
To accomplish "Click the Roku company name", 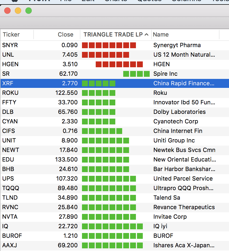I will (x=160, y=93).
